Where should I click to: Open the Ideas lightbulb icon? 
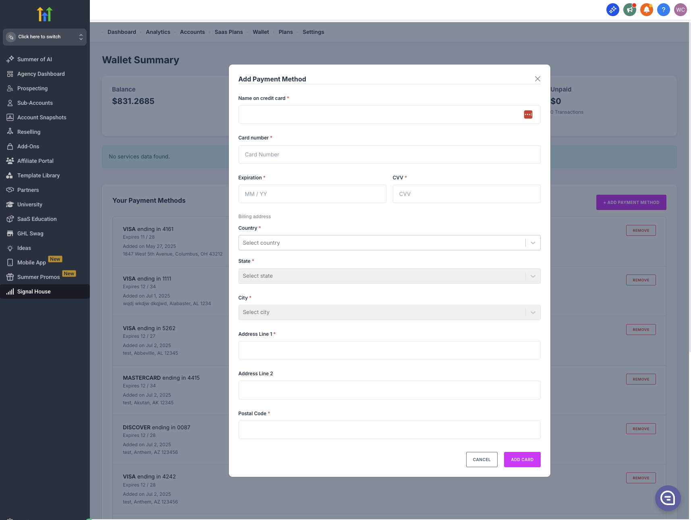10,248
